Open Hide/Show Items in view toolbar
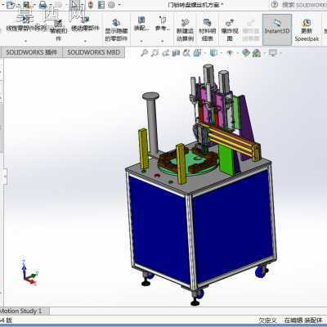The image size is (327, 327). pos(230,53)
